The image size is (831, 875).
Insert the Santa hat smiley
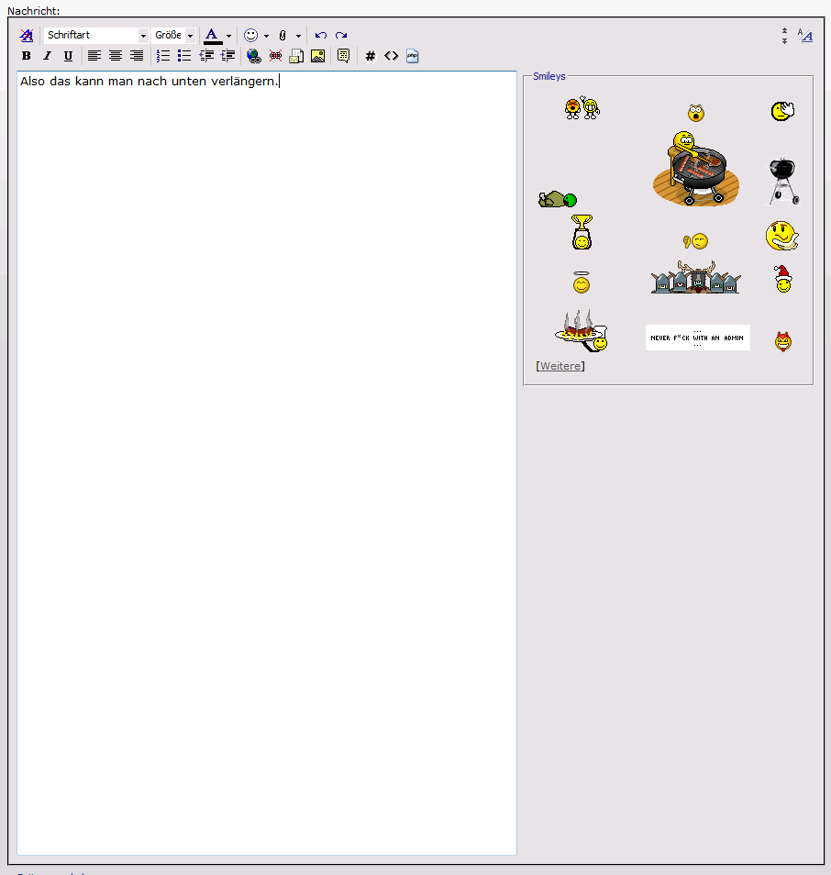[x=783, y=279]
